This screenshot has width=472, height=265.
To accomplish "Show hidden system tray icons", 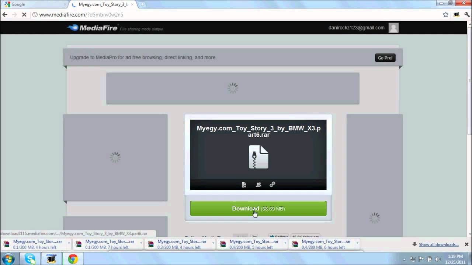I will tap(405, 259).
